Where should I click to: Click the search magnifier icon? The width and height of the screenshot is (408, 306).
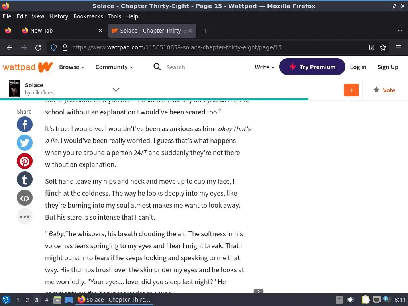157,67
